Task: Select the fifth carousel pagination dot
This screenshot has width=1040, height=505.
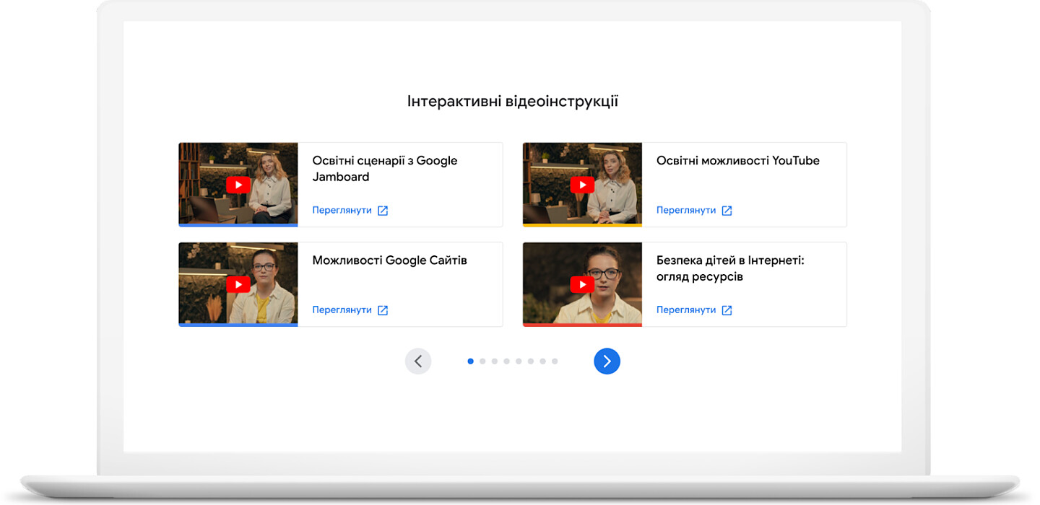Action: tap(519, 361)
